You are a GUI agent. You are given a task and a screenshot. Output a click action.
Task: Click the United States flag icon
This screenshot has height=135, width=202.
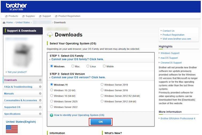coord(12,129)
